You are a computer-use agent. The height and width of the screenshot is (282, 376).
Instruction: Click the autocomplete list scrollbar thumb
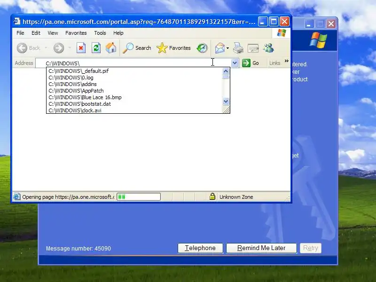[226, 77]
